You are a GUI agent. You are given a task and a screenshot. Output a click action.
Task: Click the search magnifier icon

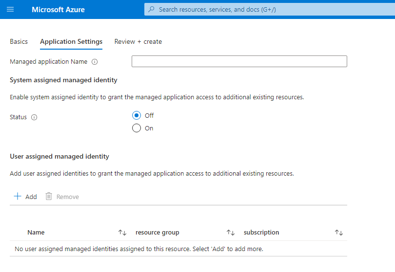point(152,9)
